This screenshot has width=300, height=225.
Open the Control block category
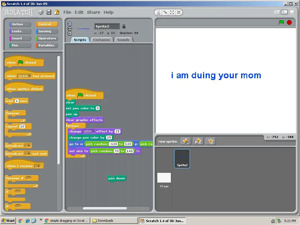[47, 24]
